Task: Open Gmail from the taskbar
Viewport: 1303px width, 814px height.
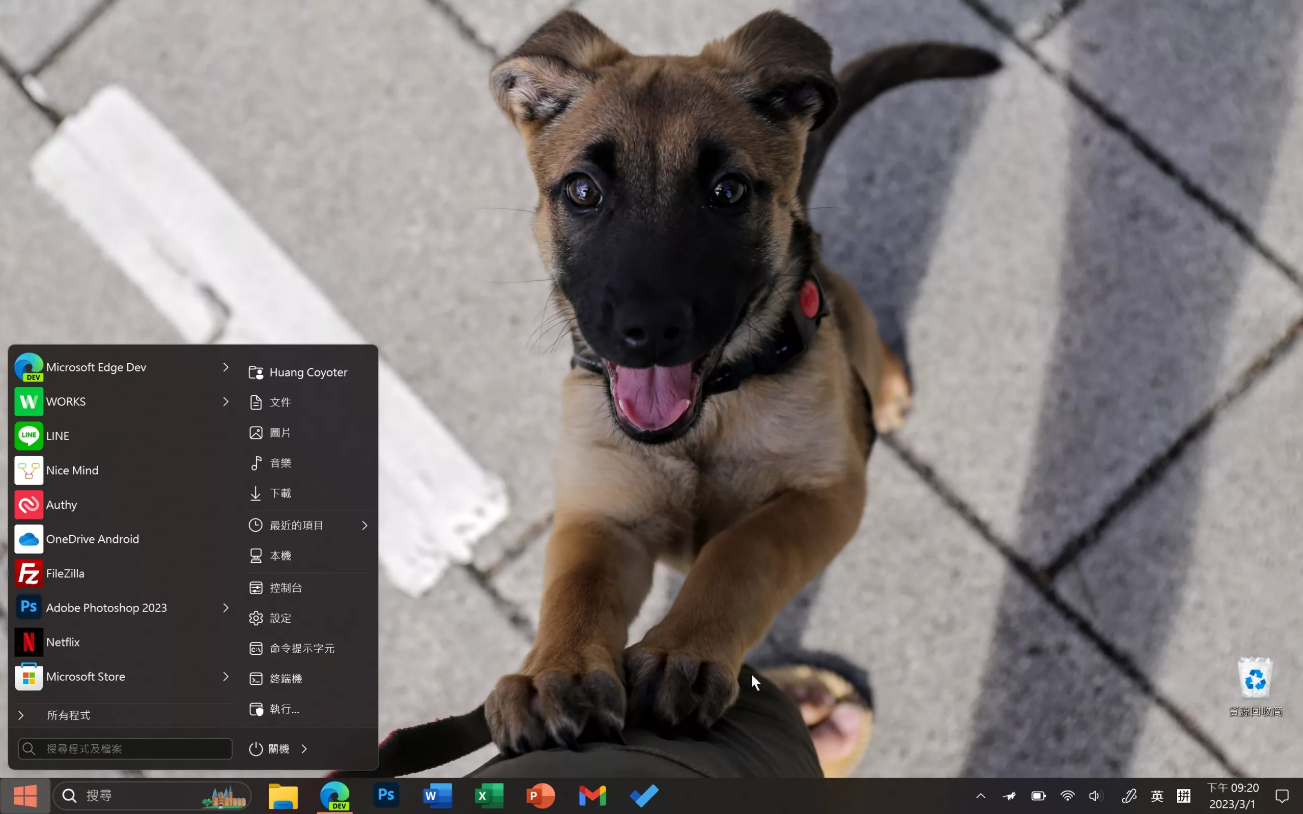Action: 592,796
